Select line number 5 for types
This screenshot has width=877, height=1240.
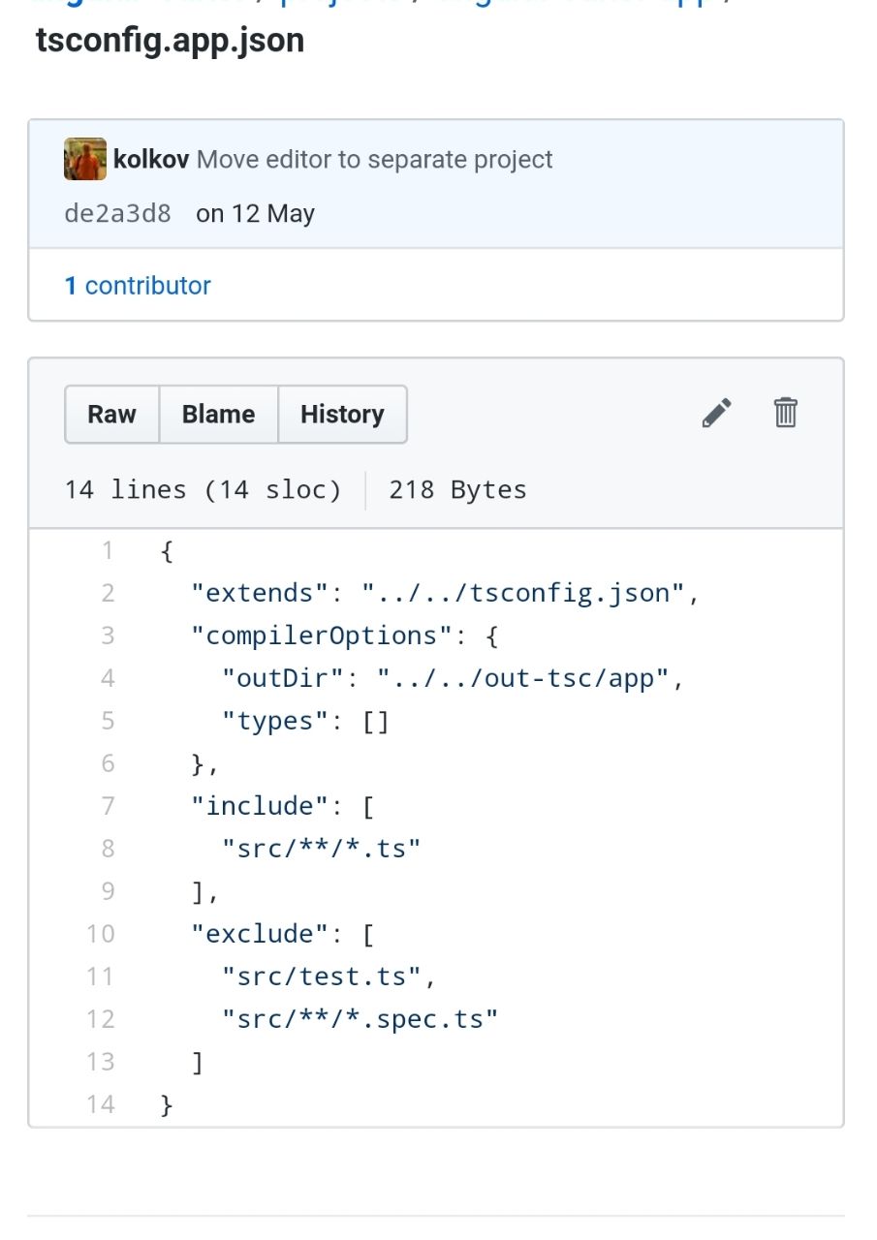(x=108, y=721)
